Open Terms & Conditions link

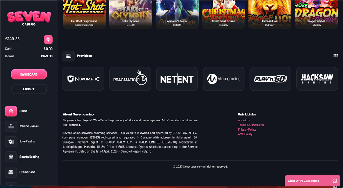[251, 125]
